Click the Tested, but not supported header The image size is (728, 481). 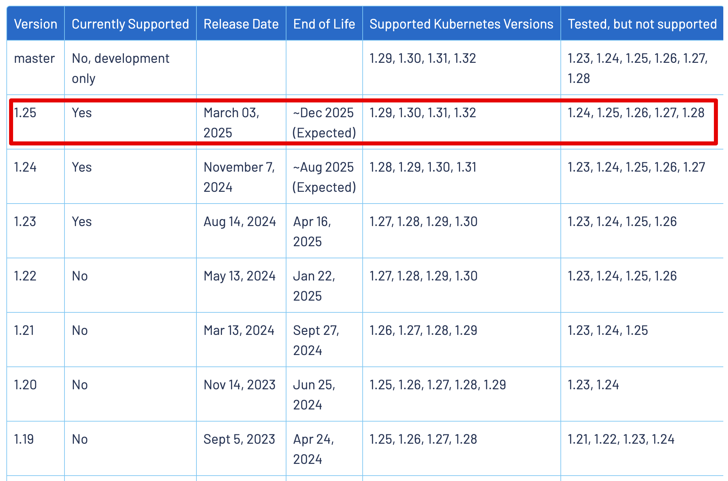coord(642,24)
